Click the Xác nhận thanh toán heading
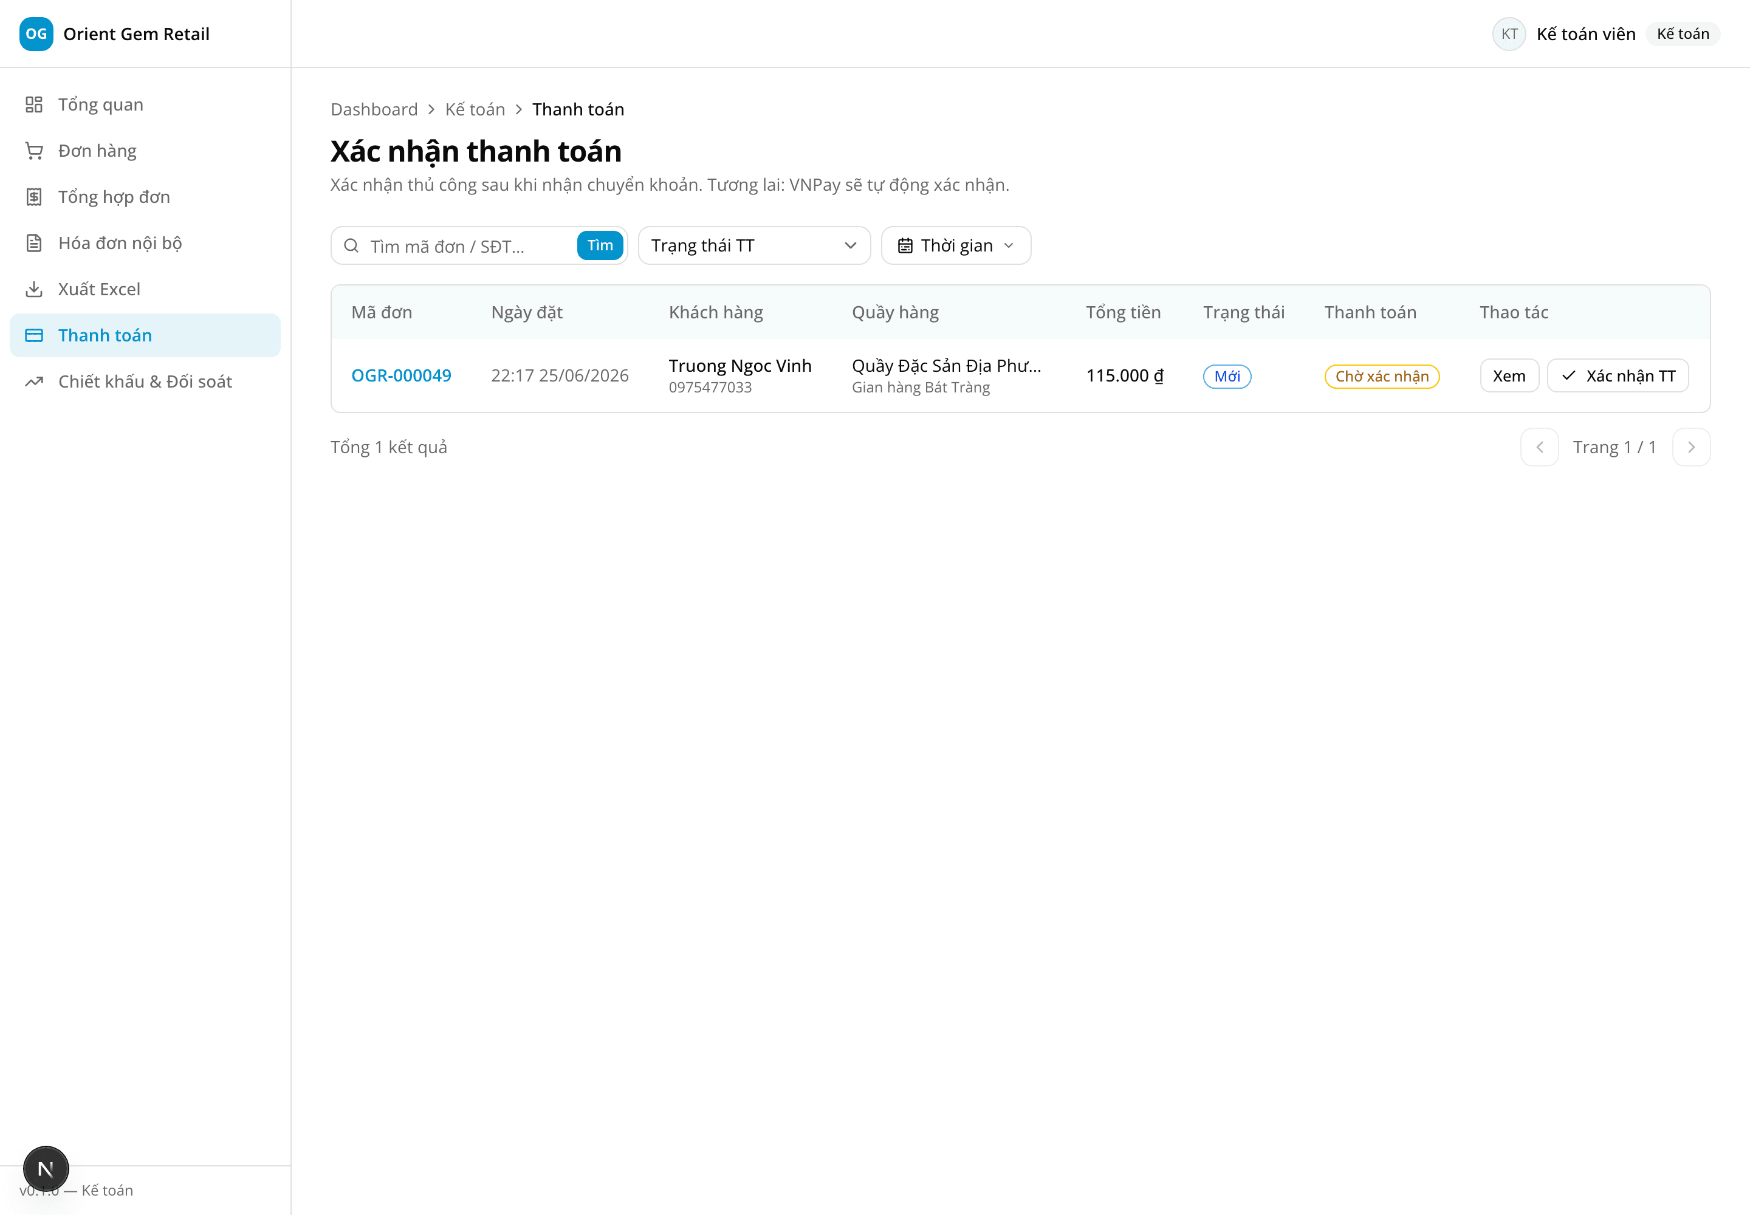 [x=476, y=151]
